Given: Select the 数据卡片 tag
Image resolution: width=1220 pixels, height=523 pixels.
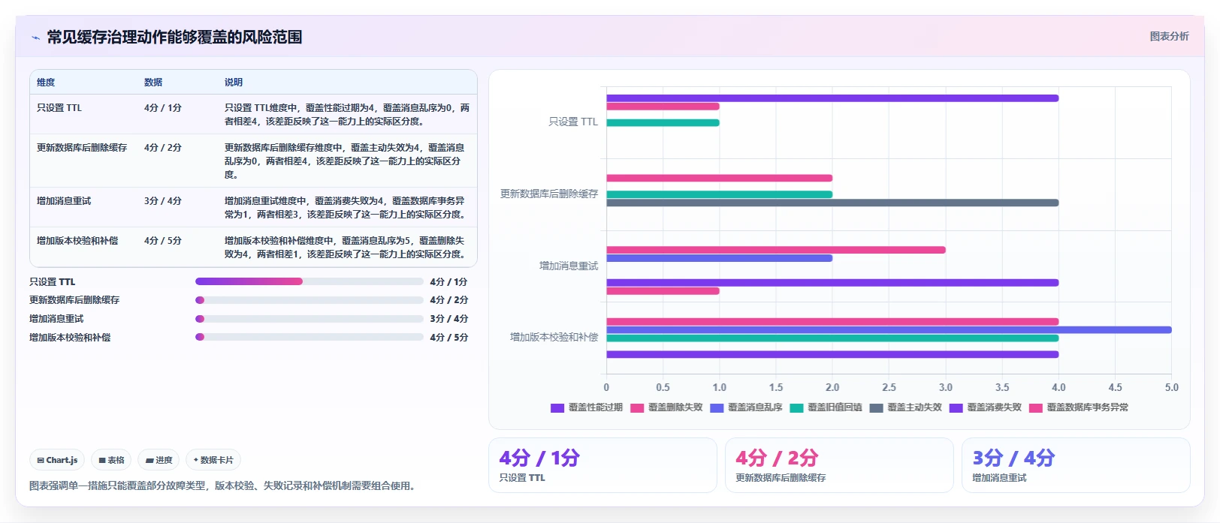Looking at the screenshot, I should click(213, 460).
